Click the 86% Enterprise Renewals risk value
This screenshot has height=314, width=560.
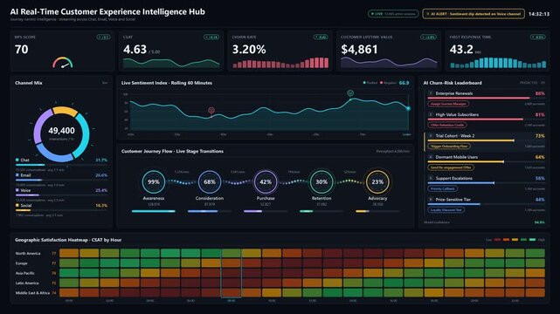540,93
